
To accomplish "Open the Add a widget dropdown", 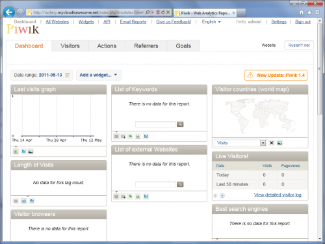I will click(99, 75).
